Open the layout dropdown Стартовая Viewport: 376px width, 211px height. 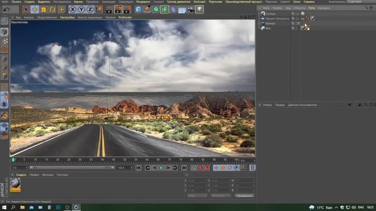(x=361, y=2)
